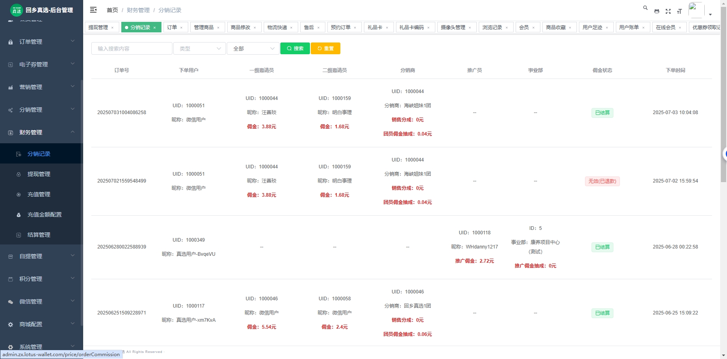Image resolution: width=727 pixels, height=359 pixels.
Task: Click the green 搜索 button
Action: click(x=295, y=49)
